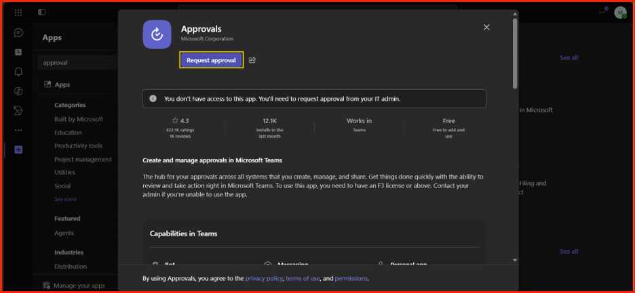635x293 pixels.
Task: Open Chat in the left rail
Action: point(18,32)
